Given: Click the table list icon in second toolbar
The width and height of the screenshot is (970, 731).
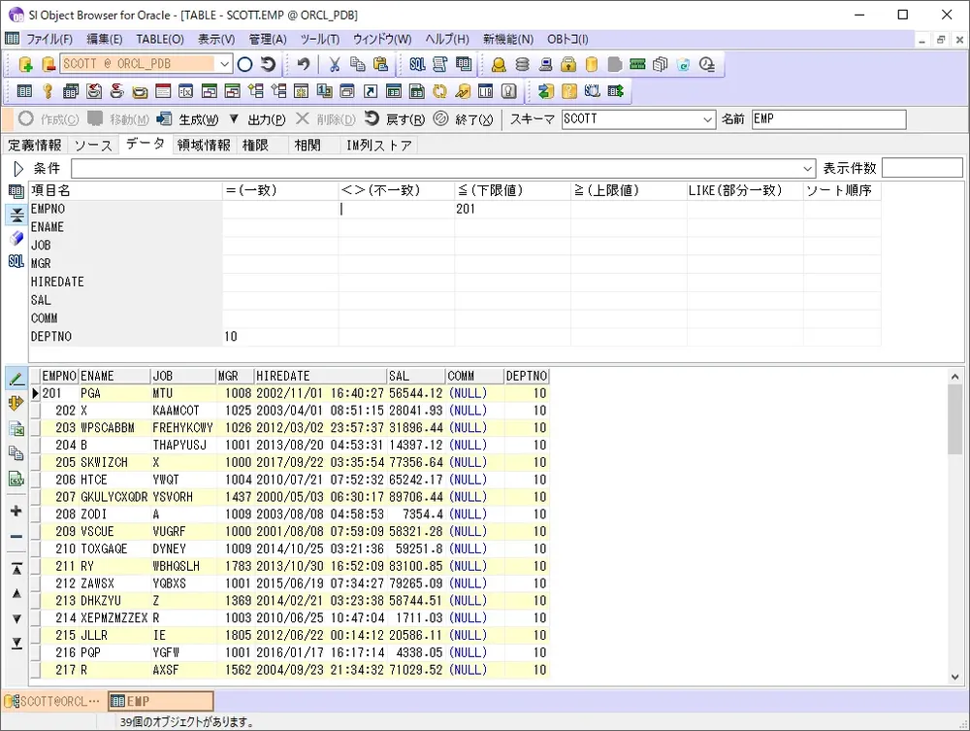Looking at the screenshot, I should 25,91.
